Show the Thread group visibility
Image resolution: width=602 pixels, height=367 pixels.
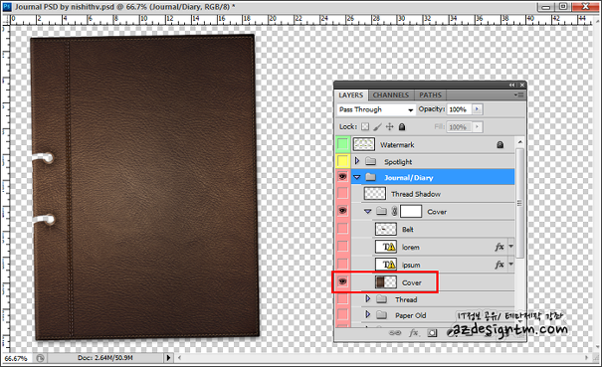click(x=342, y=299)
